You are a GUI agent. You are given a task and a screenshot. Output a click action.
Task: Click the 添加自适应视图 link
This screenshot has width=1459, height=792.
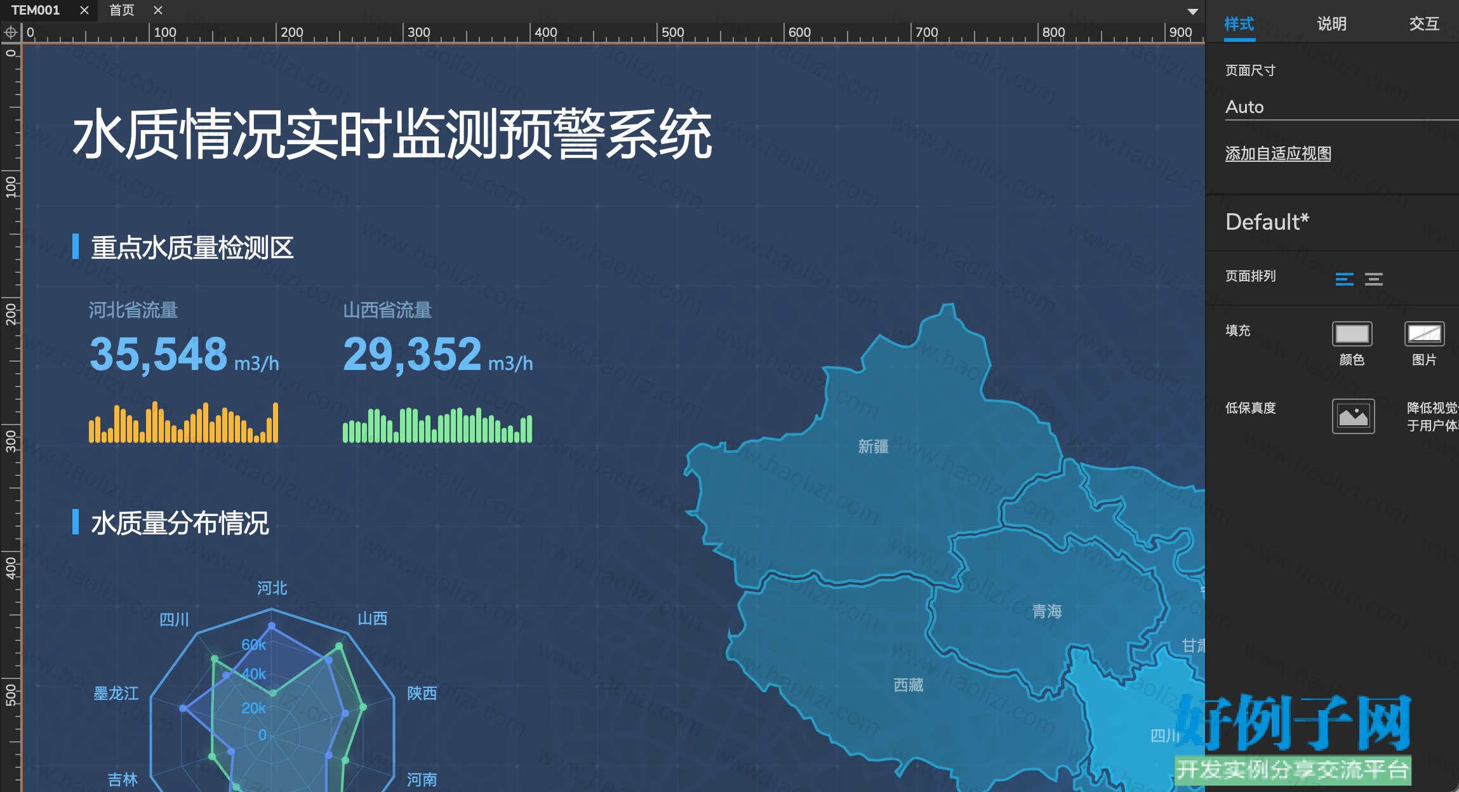1277,154
